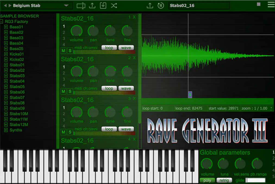275x184 pixels.
Task: Toggle the loop button on layer 2
Action: [x=109, y=88]
